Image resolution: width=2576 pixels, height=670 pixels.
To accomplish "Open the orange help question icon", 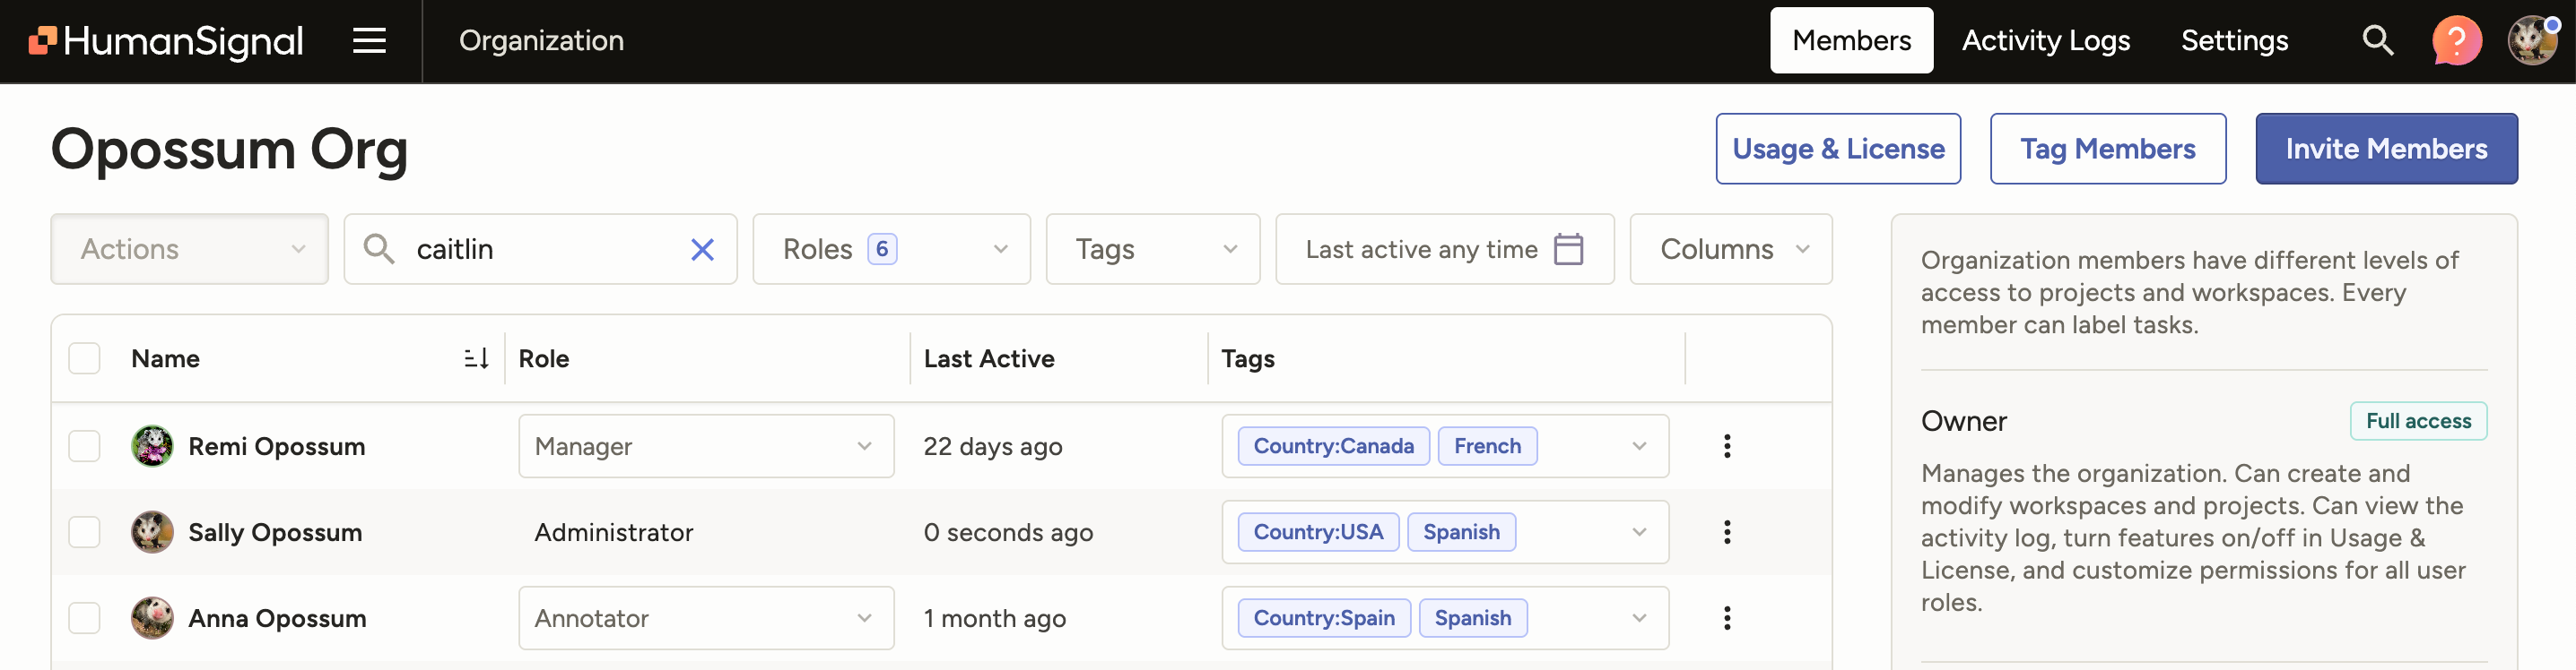I will coord(2456,41).
